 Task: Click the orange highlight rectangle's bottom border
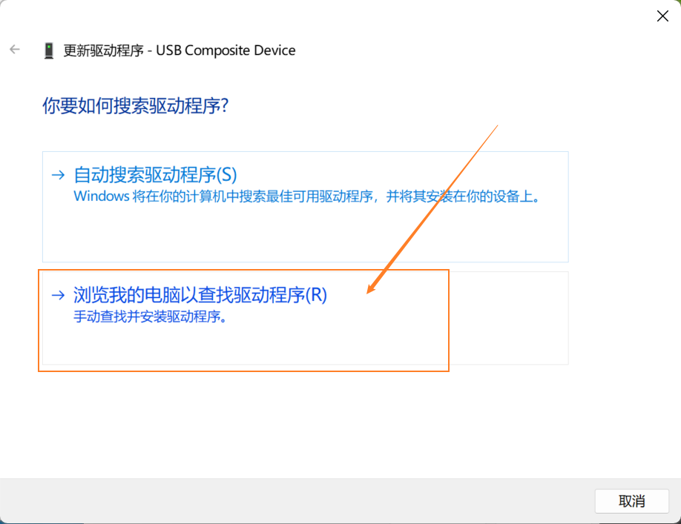(243, 371)
